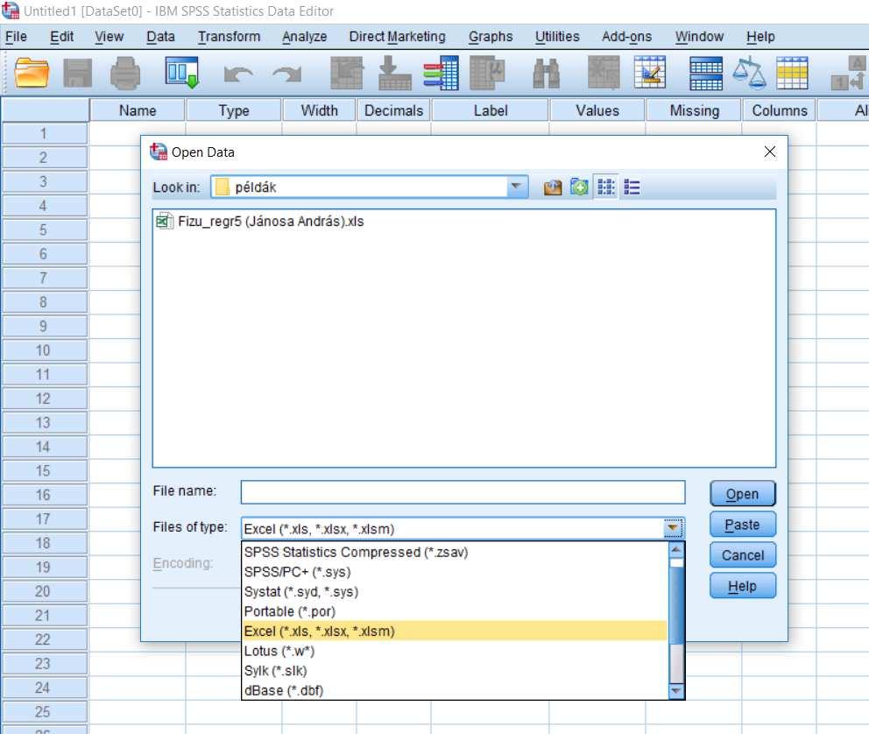The height and width of the screenshot is (734, 869).
Task: Open Recall recently used dialogs icon
Action: click(182, 73)
